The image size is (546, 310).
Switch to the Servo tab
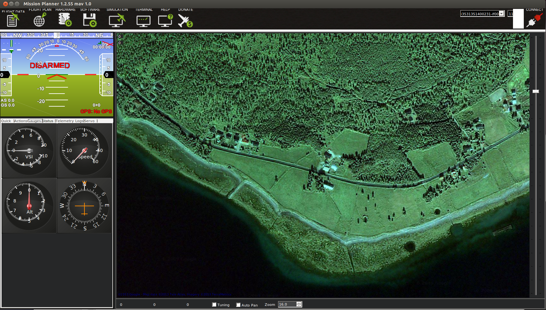click(90, 121)
